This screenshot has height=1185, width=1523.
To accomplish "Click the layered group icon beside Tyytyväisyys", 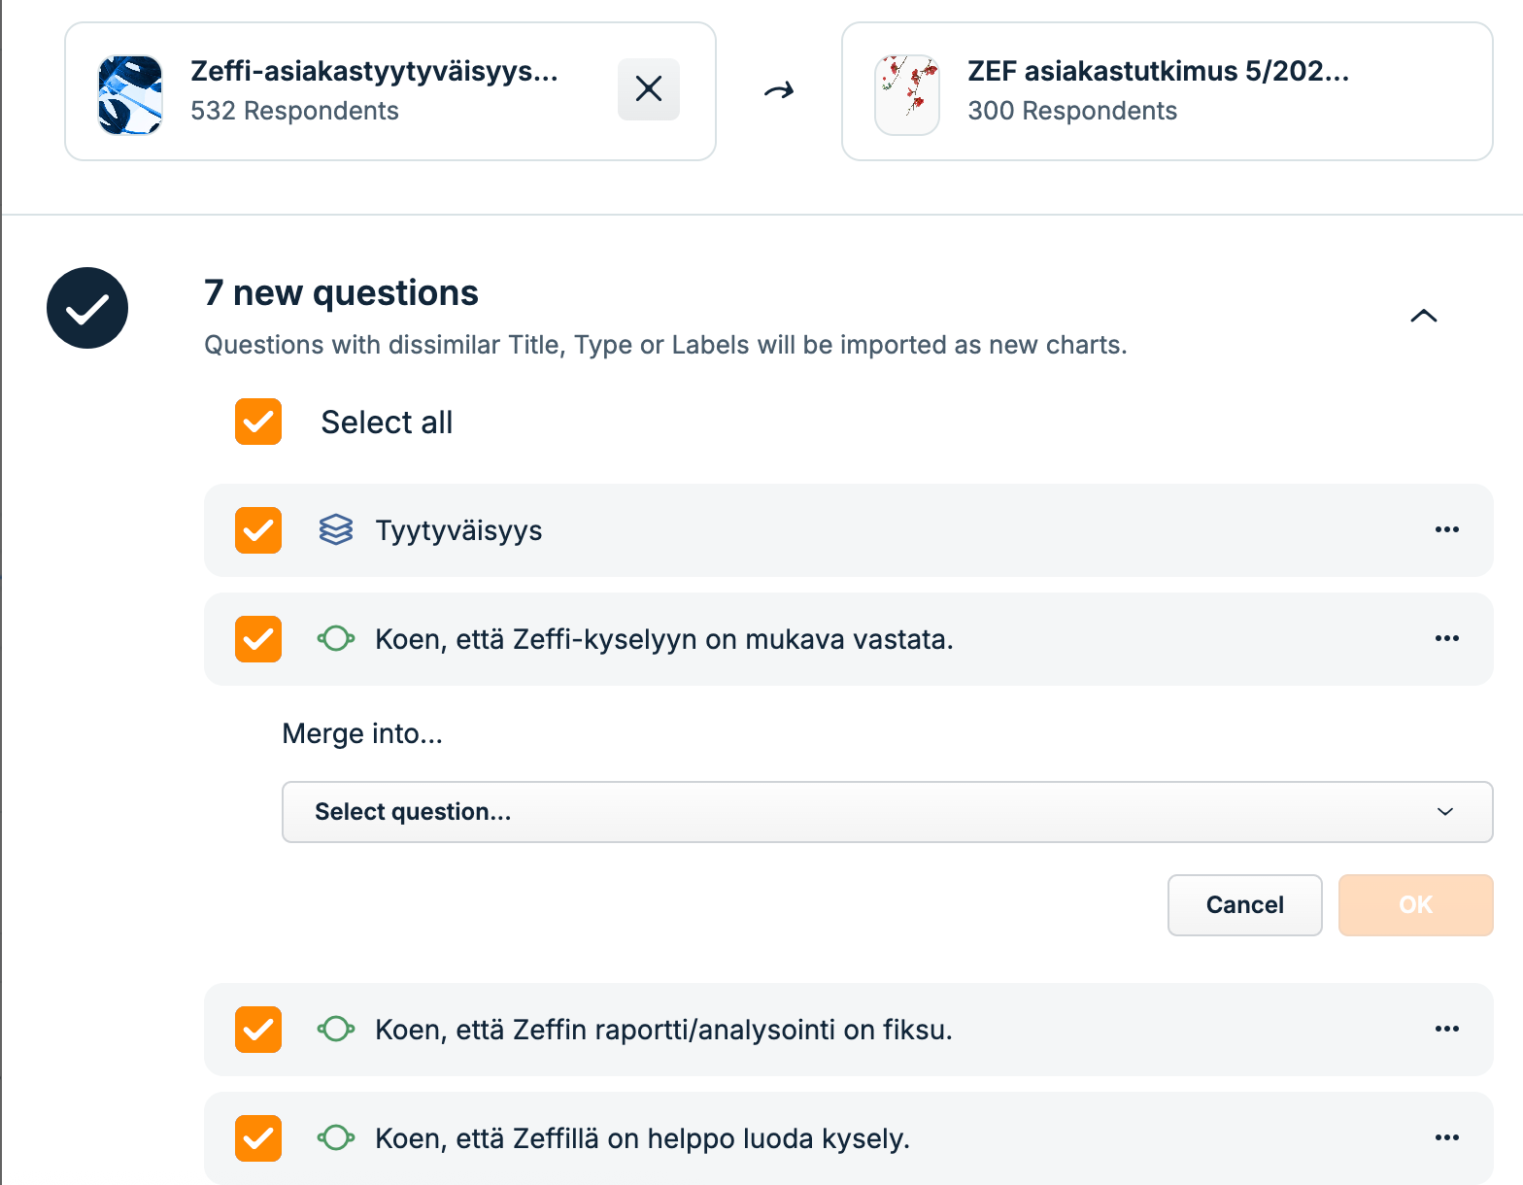I will (x=336, y=529).
